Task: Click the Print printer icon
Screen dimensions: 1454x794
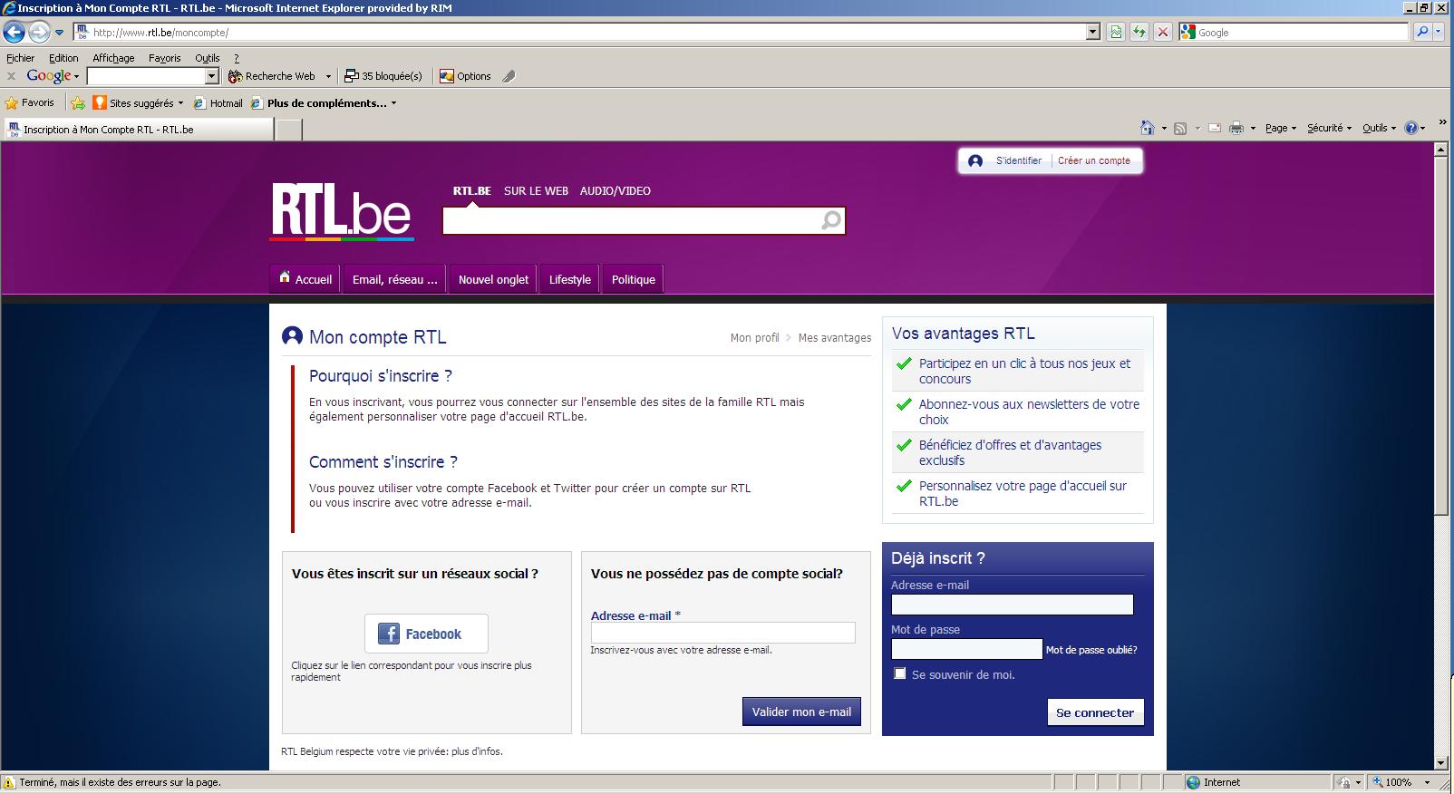Action: (1236, 128)
